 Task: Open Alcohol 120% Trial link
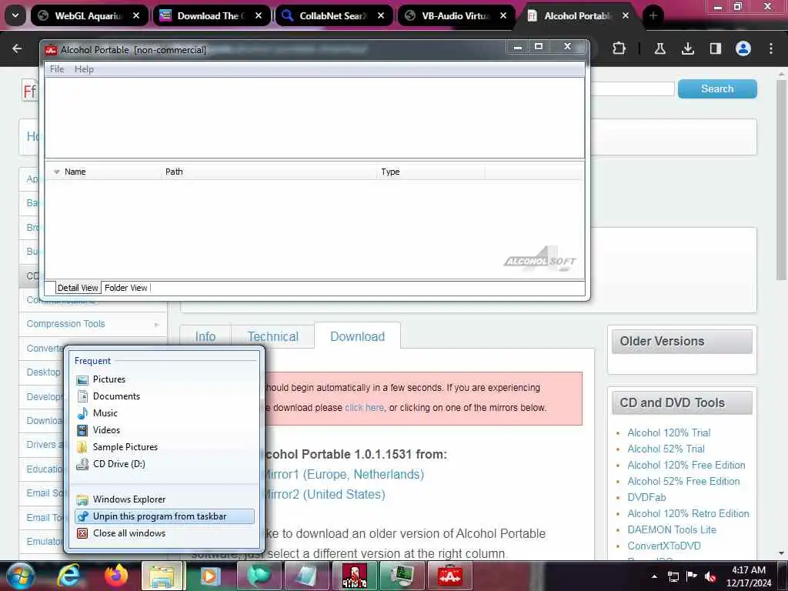point(669,432)
